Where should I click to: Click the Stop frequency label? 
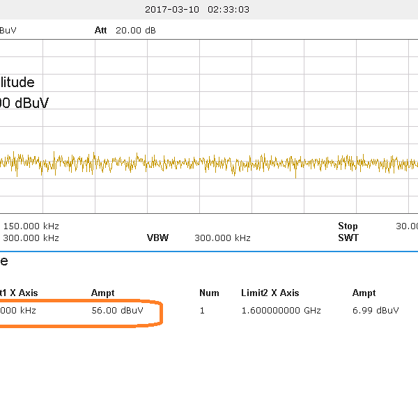click(348, 226)
